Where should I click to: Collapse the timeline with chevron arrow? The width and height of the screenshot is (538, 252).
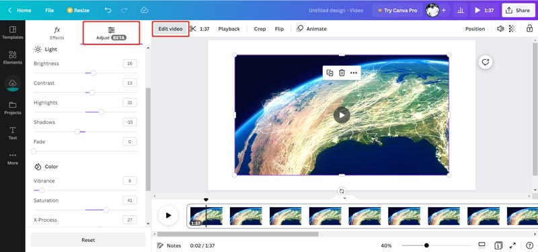pyautogui.click(x=345, y=198)
